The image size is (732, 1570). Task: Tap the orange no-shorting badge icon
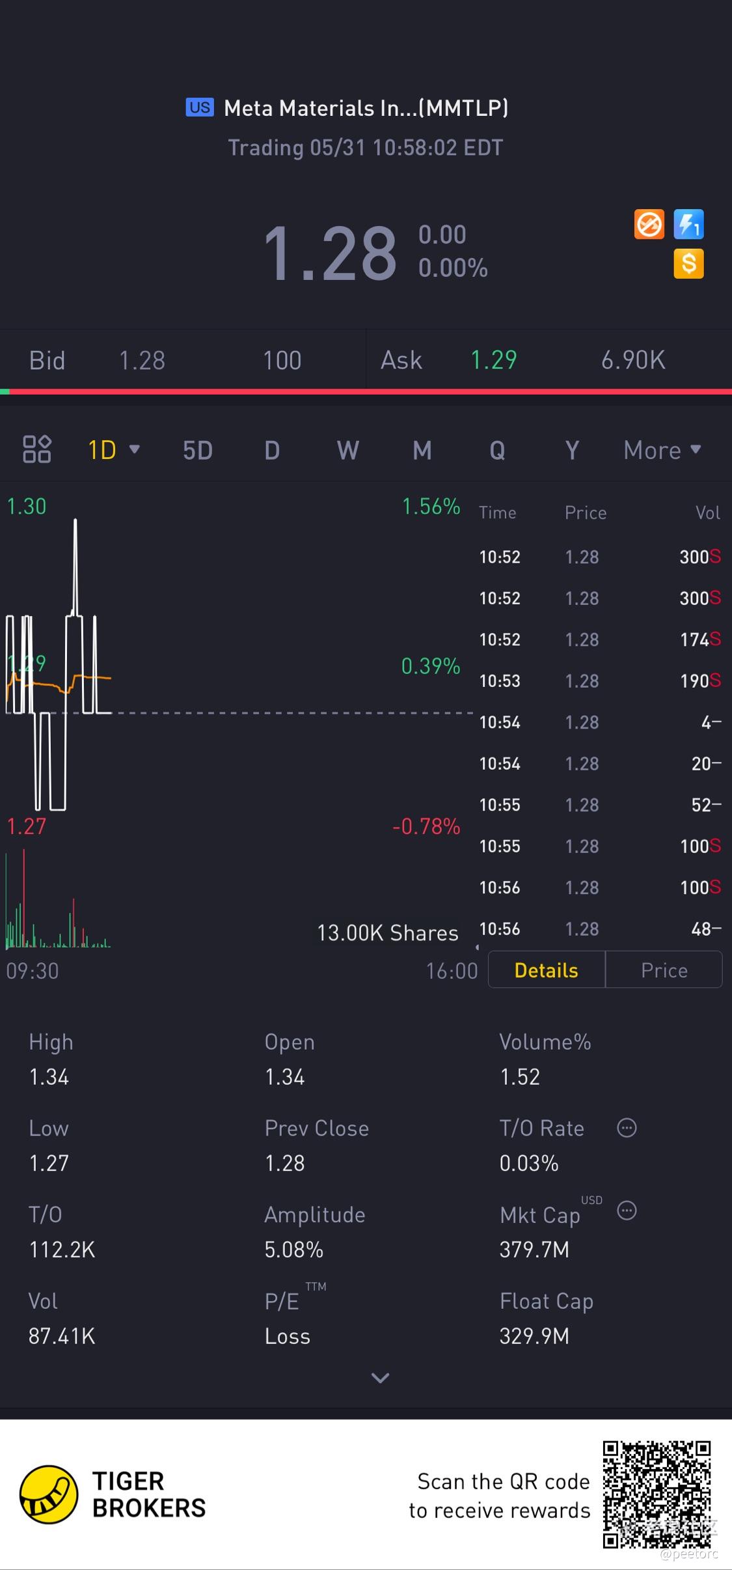[649, 225]
